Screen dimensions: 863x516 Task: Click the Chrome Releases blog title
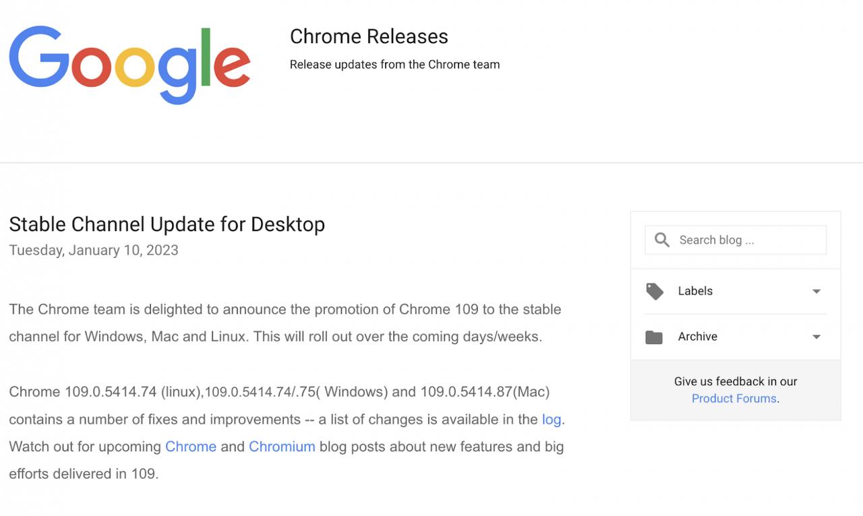(x=369, y=36)
